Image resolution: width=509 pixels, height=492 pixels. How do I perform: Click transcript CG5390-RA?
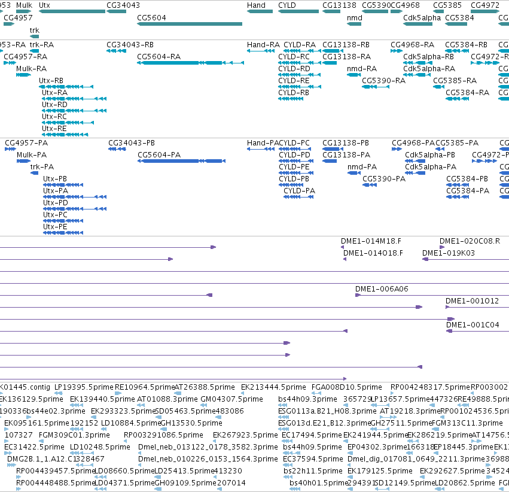pyautogui.click(x=376, y=87)
